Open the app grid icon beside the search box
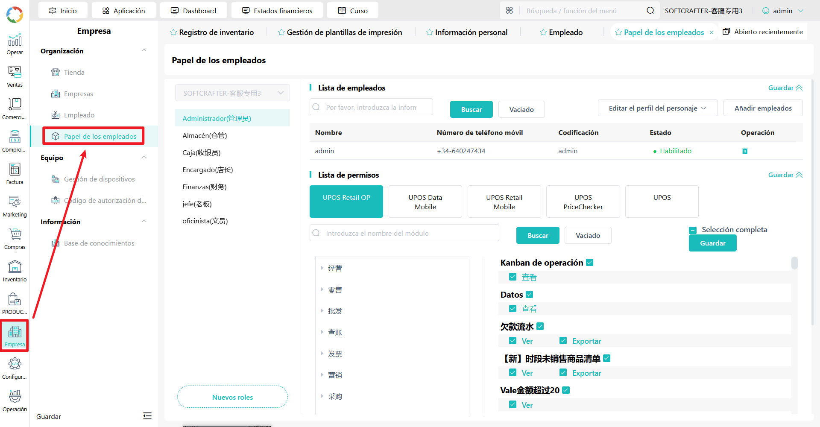The width and height of the screenshot is (820, 427). (x=509, y=10)
